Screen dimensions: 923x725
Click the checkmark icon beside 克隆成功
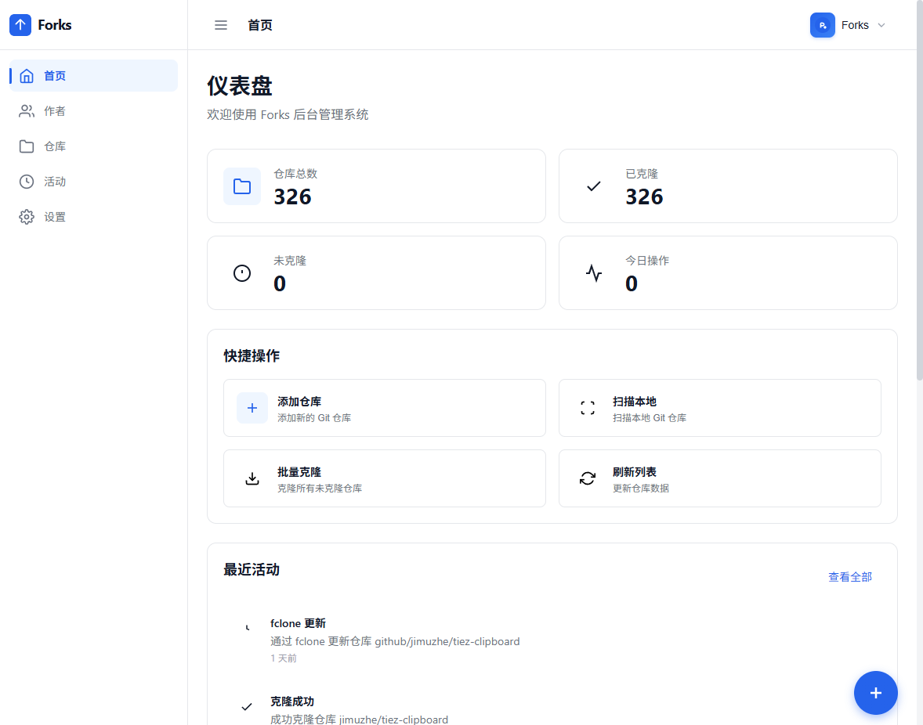pyautogui.click(x=247, y=707)
